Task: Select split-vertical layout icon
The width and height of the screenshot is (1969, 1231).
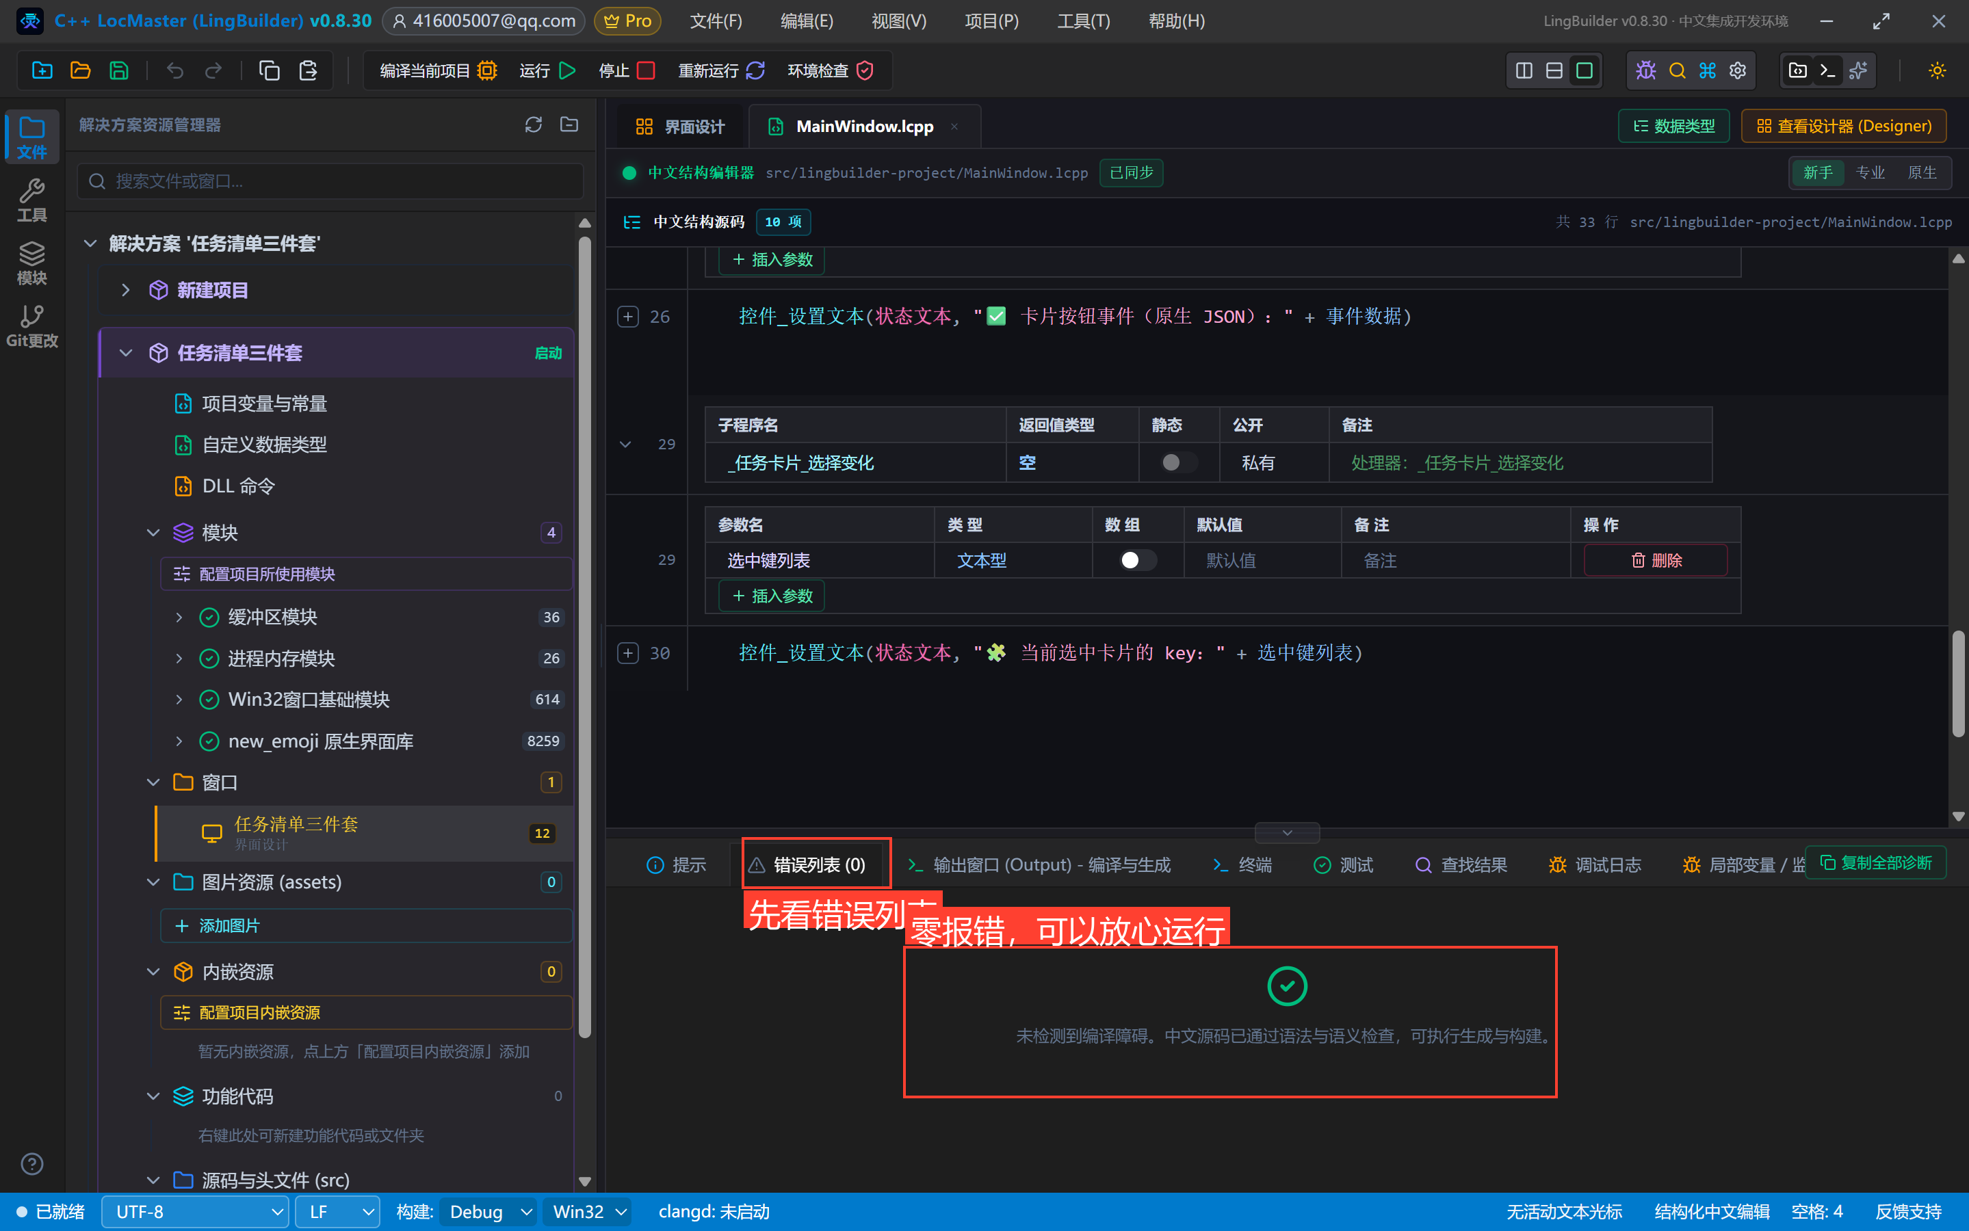Action: [1524, 71]
